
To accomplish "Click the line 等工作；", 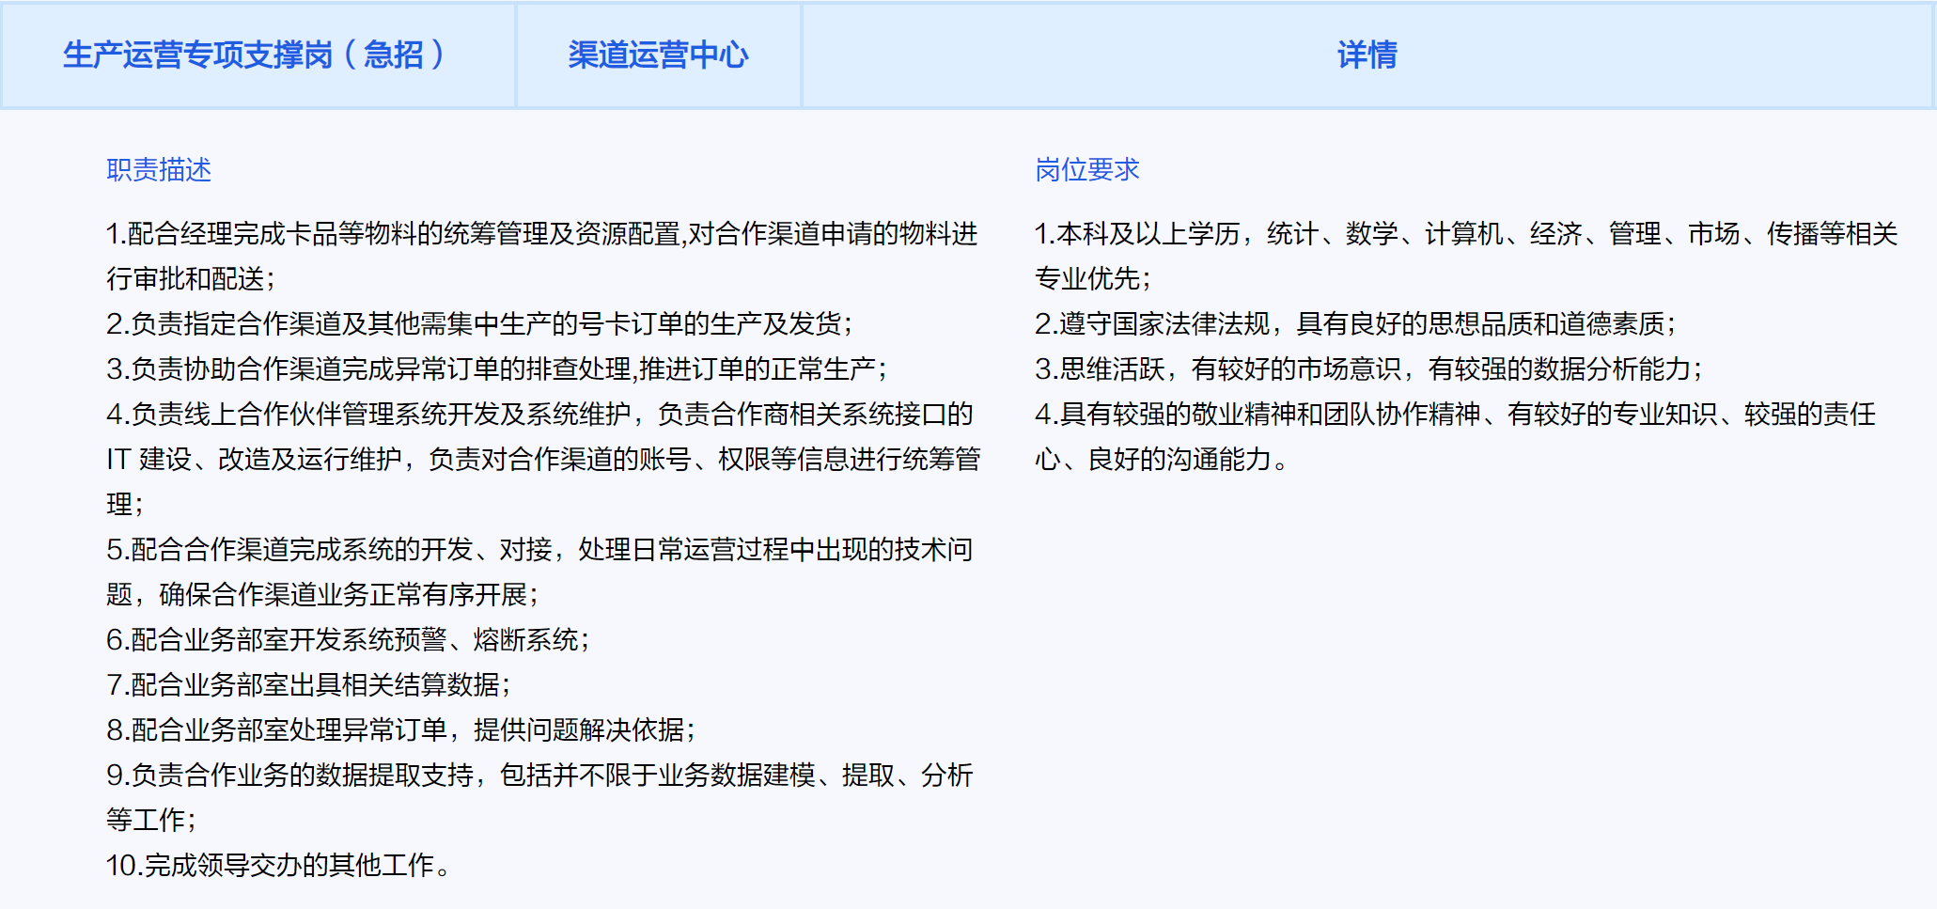I will tap(151, 821).
